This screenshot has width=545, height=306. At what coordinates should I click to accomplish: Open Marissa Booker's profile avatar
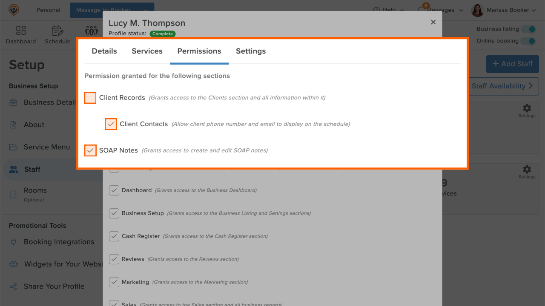point(478,10)
